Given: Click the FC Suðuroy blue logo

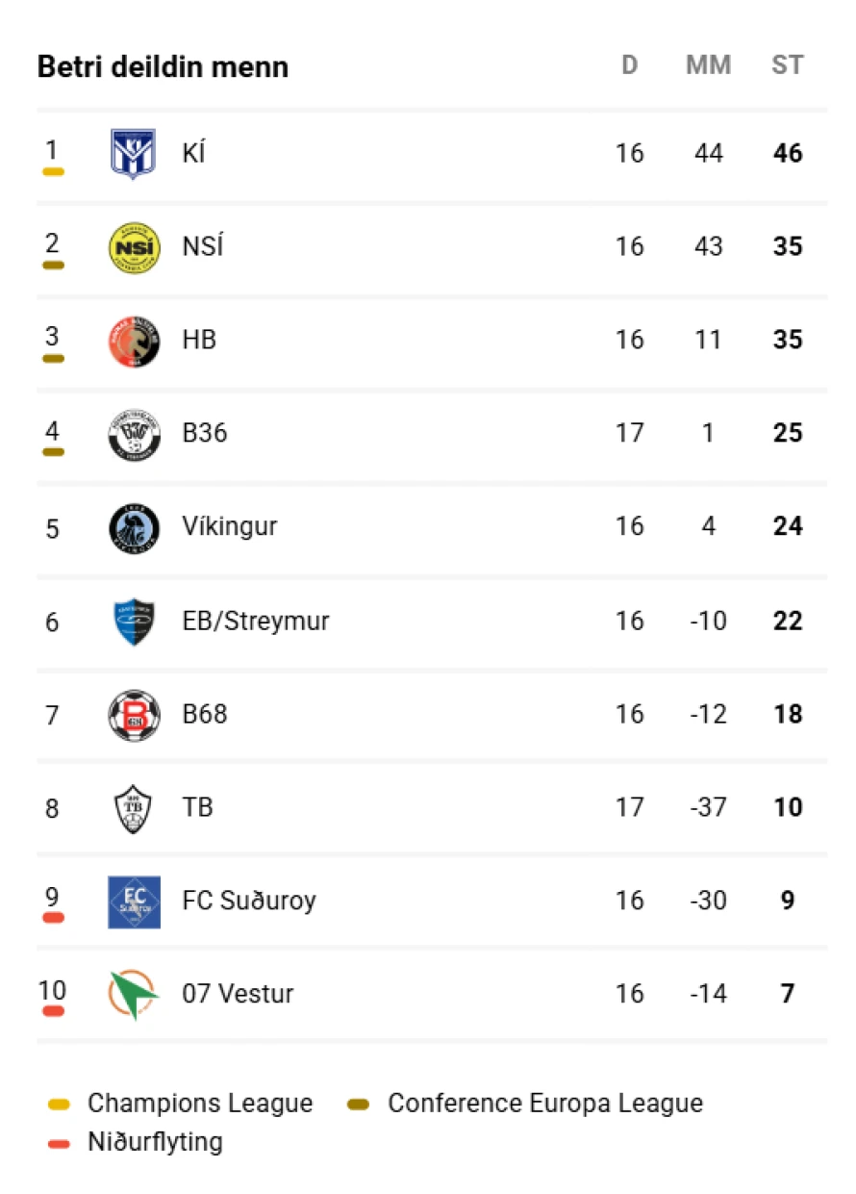Looking at the screenshot, I should [134, 902].
